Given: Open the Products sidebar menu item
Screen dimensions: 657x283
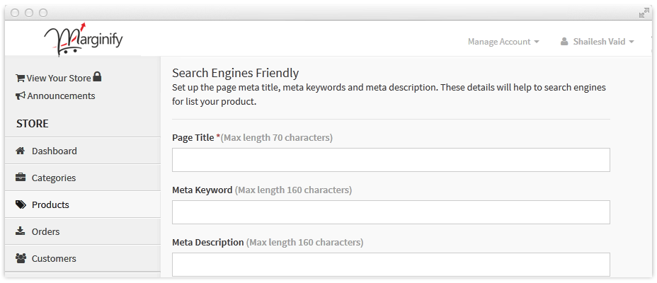Looking at the screenshot, I should pyautogui.click(x=83, y=204).
